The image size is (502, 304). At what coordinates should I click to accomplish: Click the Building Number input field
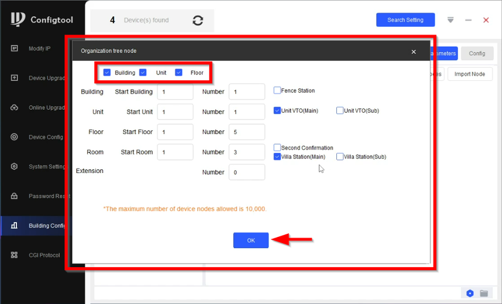(x=247, y=92)
